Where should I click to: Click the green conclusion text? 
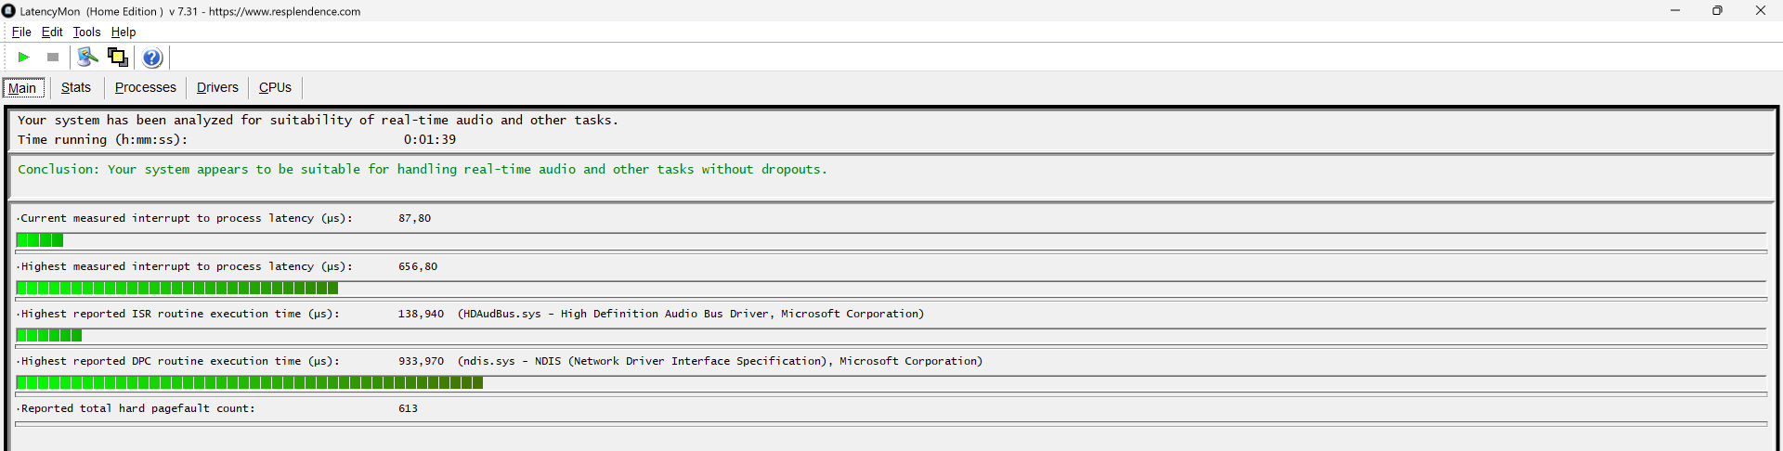tap(422, 169)
